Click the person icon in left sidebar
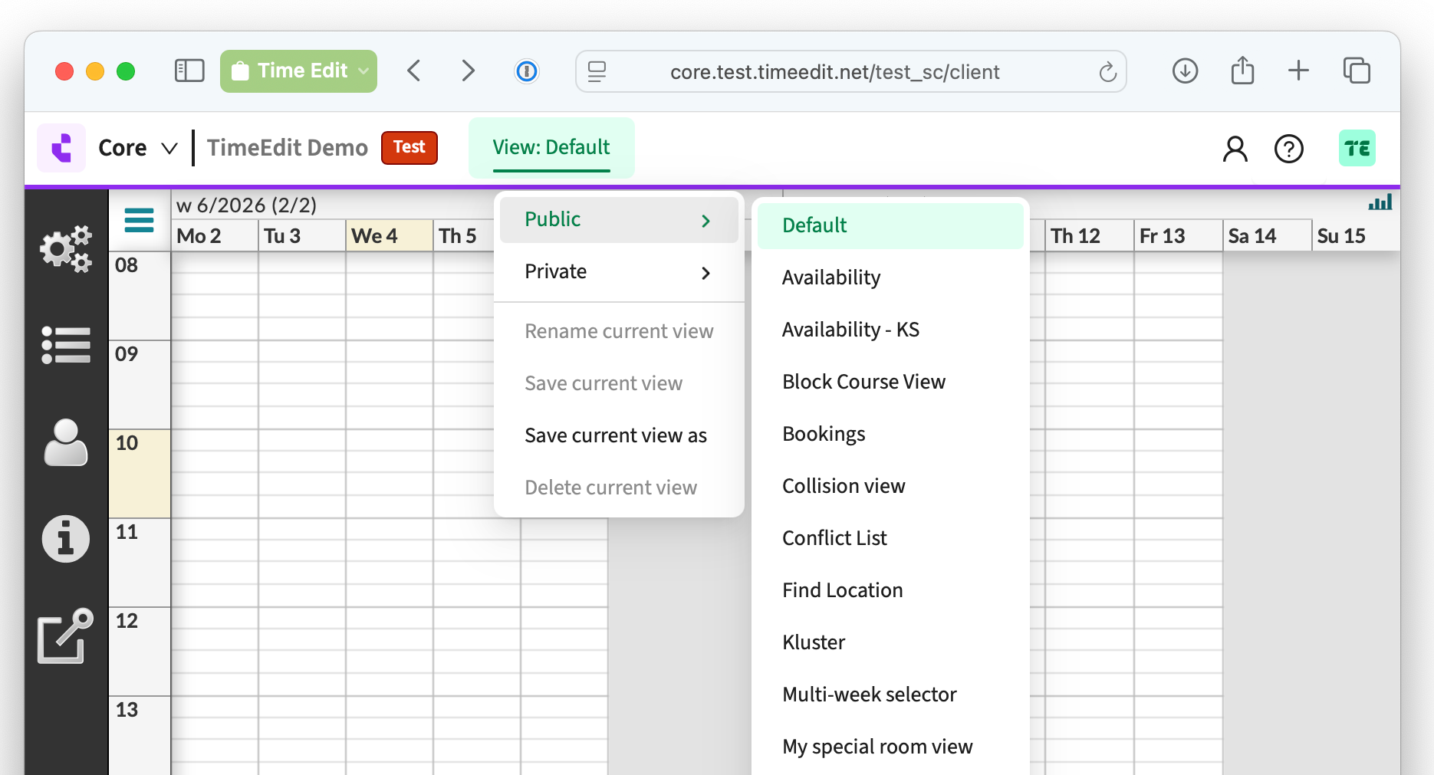This screenshot has width=1434, height=775. pos(66,442)
